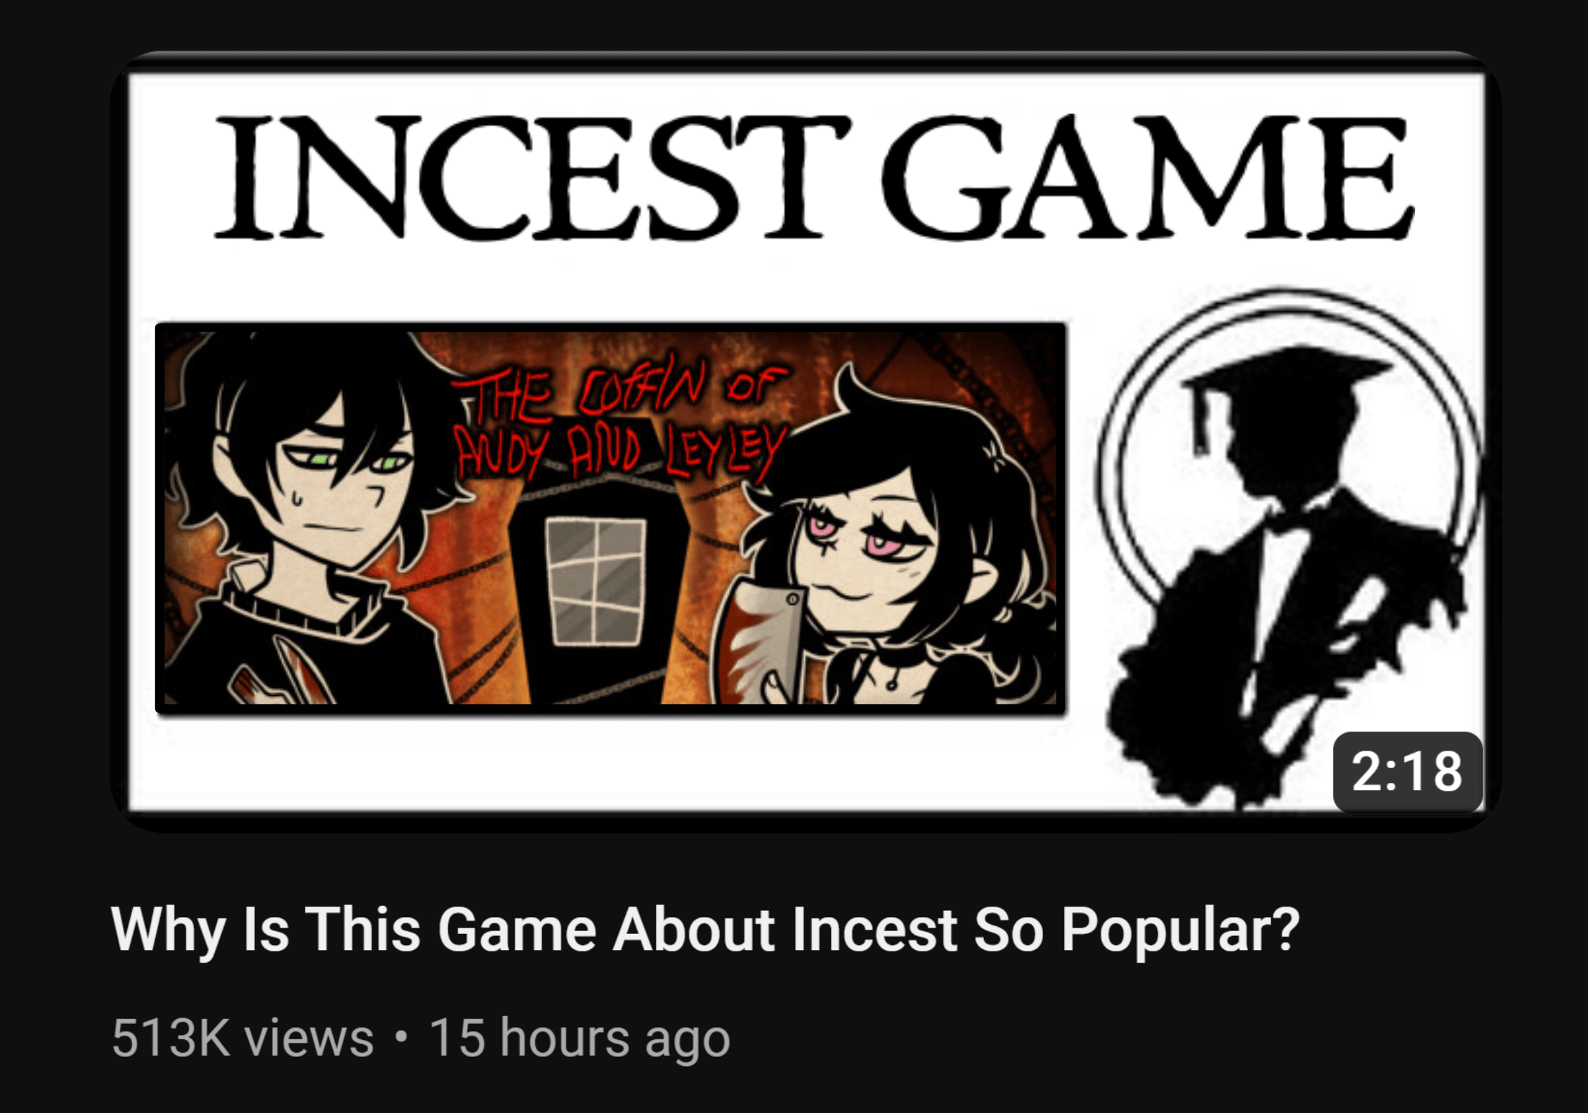Click the 2:18 duration badge
The height and width of the screenshot is (1113, 1588).
pos(1407,771)
